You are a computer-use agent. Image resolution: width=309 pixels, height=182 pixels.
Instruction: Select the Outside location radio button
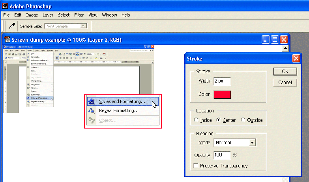(243, 120)
